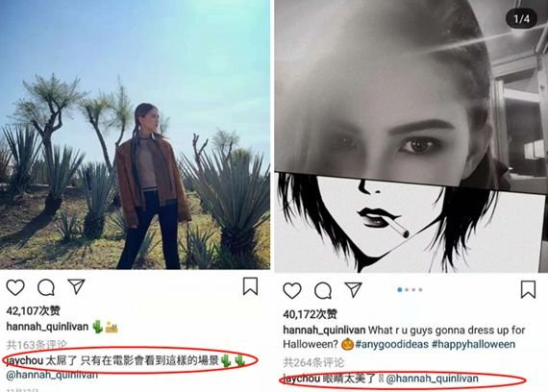548x392 pixels.
Task: Open jaychou profile from left comment
Action: click(25, 360)
